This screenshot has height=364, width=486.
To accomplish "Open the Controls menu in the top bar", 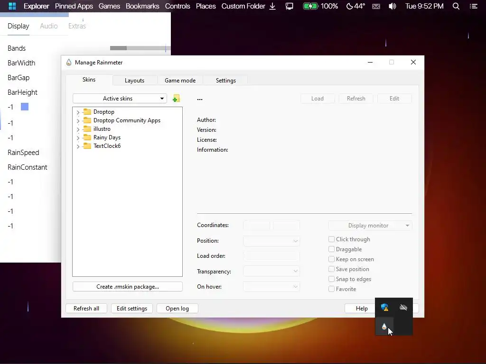I will coord(178,6).
